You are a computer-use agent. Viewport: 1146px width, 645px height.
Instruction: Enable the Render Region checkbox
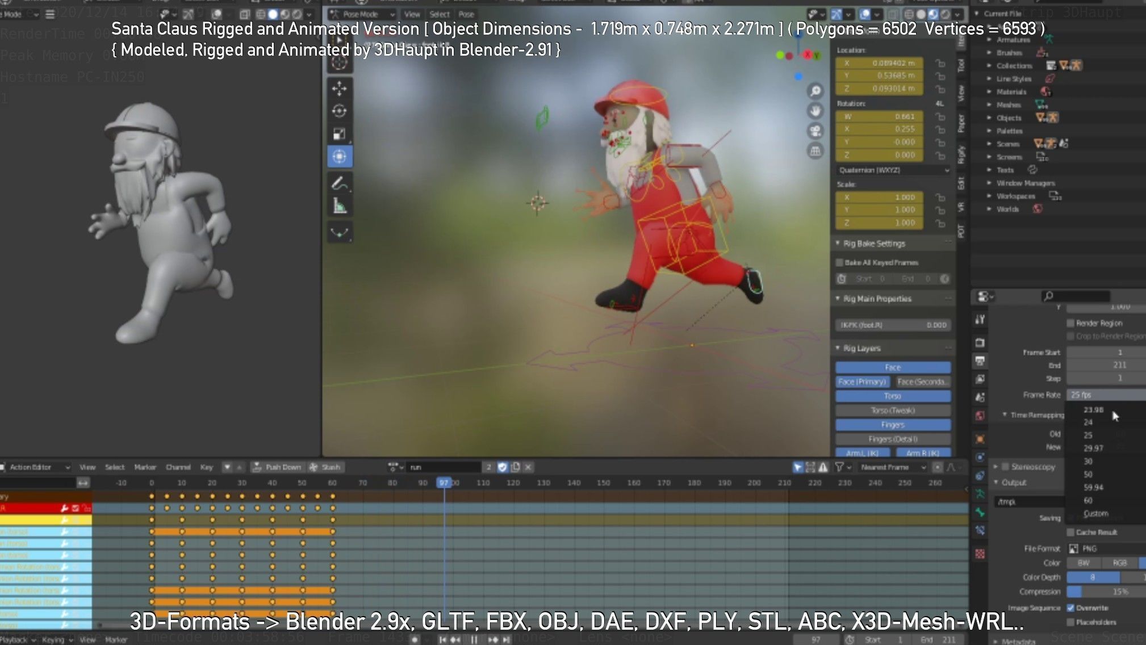click(1070, 323)
